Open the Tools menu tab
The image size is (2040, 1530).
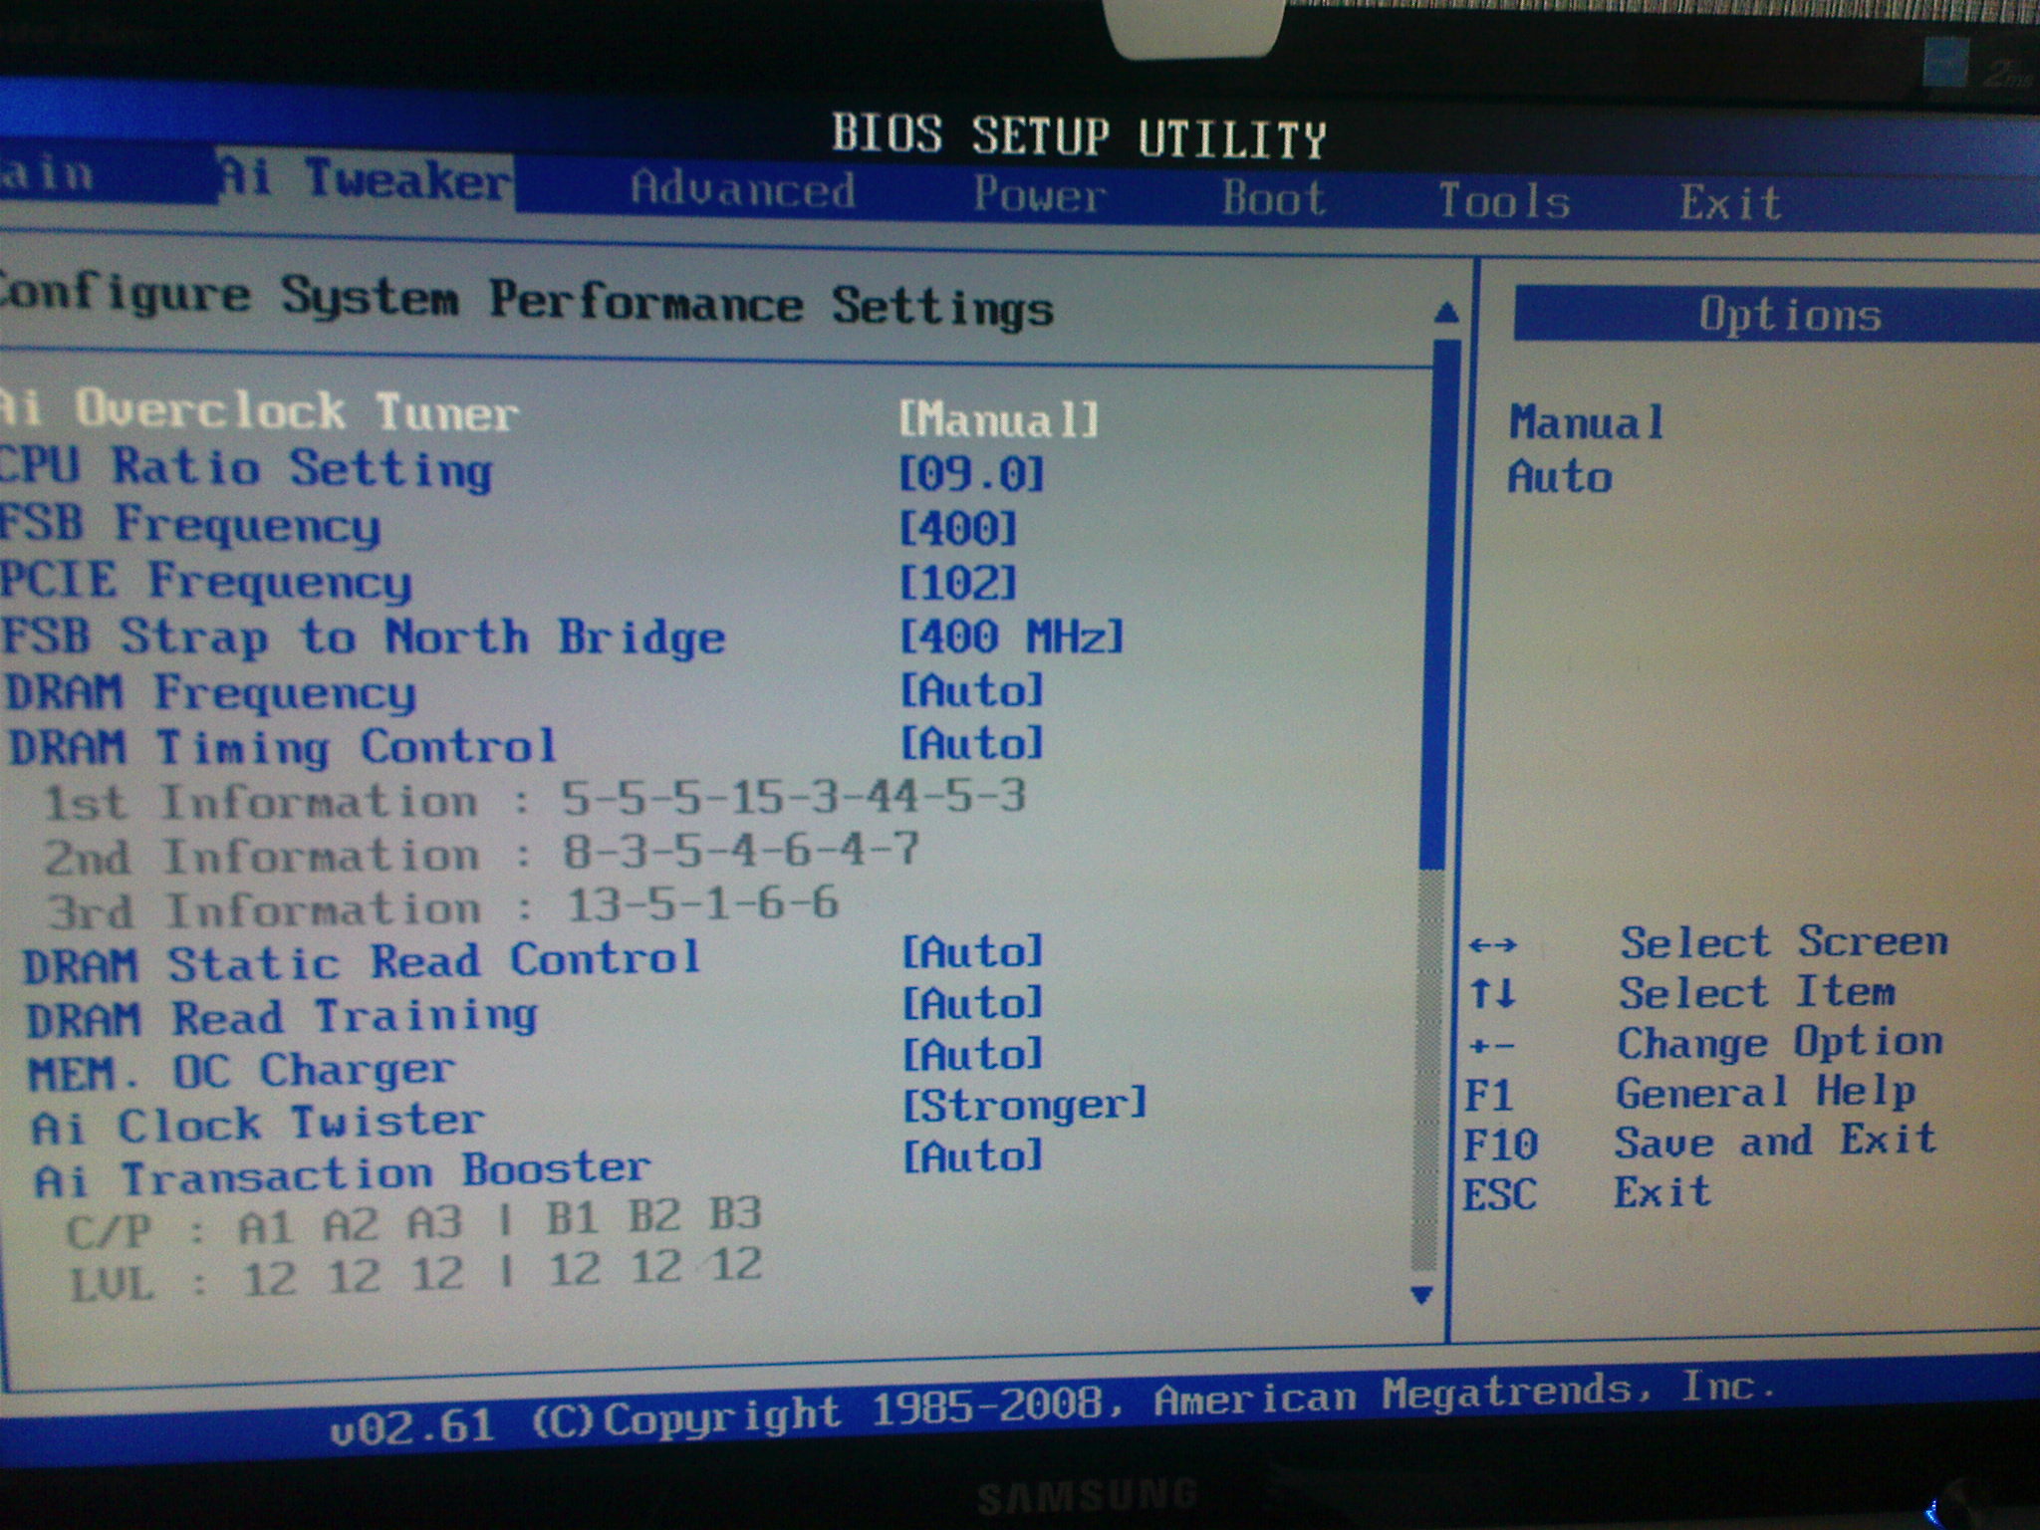[1503, 201]
